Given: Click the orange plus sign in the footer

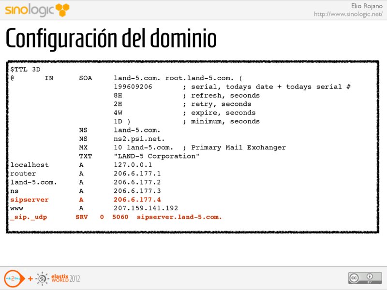Looking at the screenshot, I should pyautogui.click(x=30, y=279).
